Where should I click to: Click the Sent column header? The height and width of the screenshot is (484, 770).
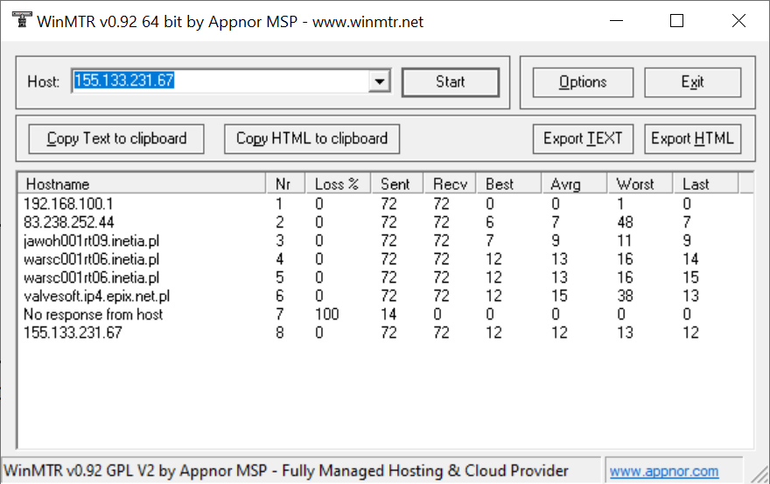click(x=397, y=184)
